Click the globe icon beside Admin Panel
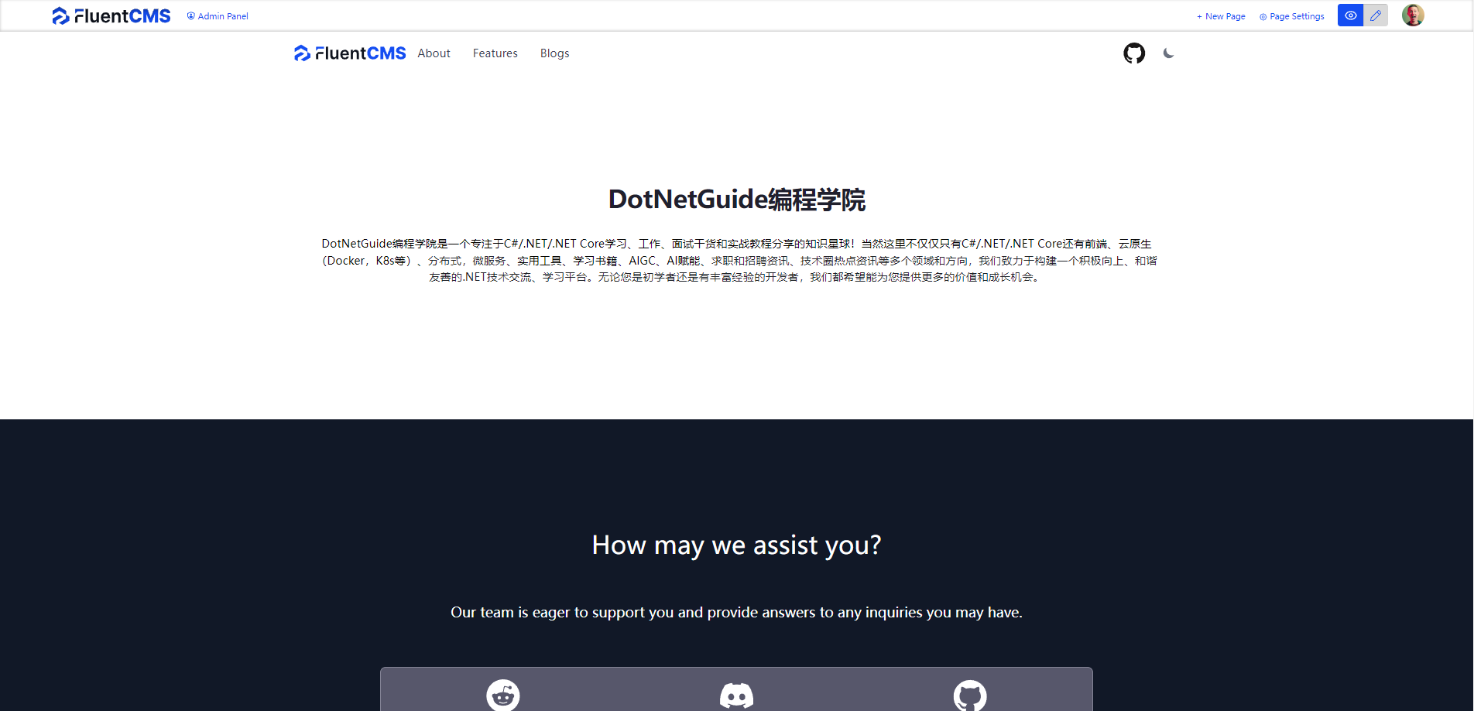Screen dimensions: 1474x711 (x=190, y=15)
